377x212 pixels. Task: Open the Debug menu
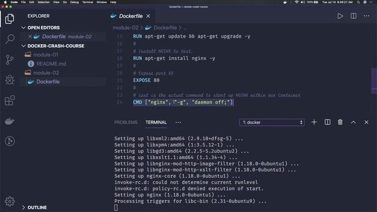(x=74, y=2)
